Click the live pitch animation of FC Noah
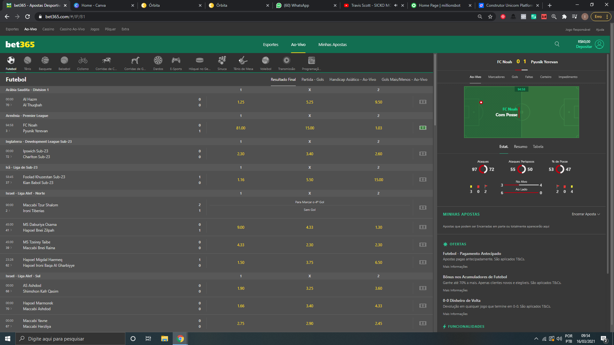614x345 pixels. coord(521,112)
